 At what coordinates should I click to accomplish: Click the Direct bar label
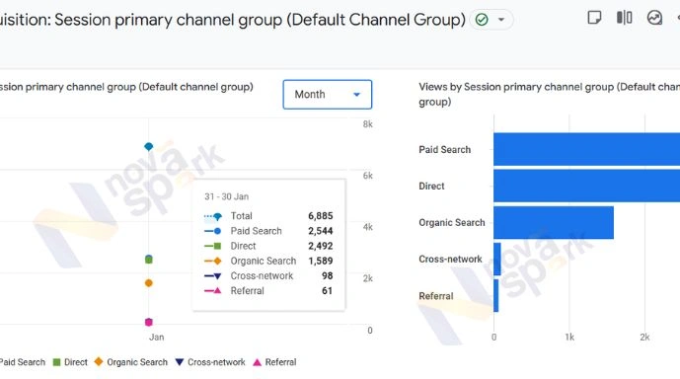pyautogui.click(x=431, y=186)
